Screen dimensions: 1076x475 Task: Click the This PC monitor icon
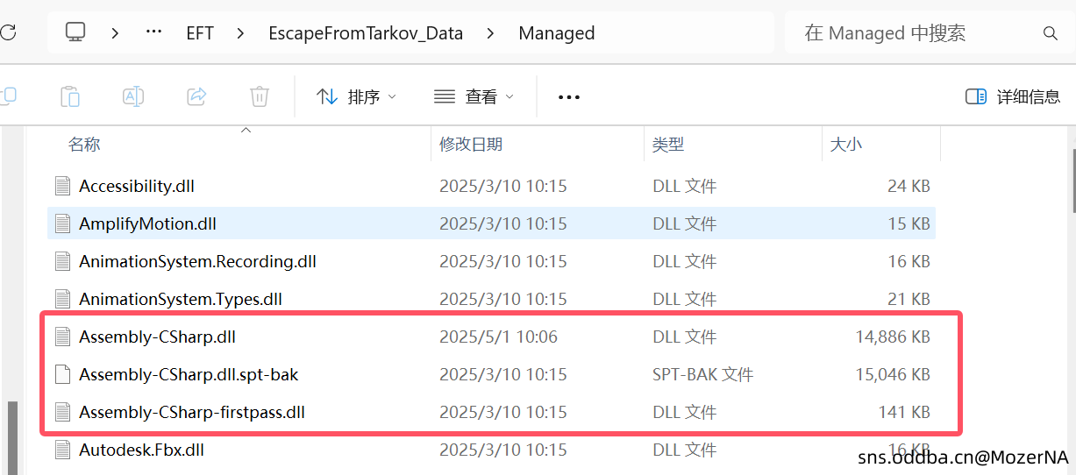75,33
